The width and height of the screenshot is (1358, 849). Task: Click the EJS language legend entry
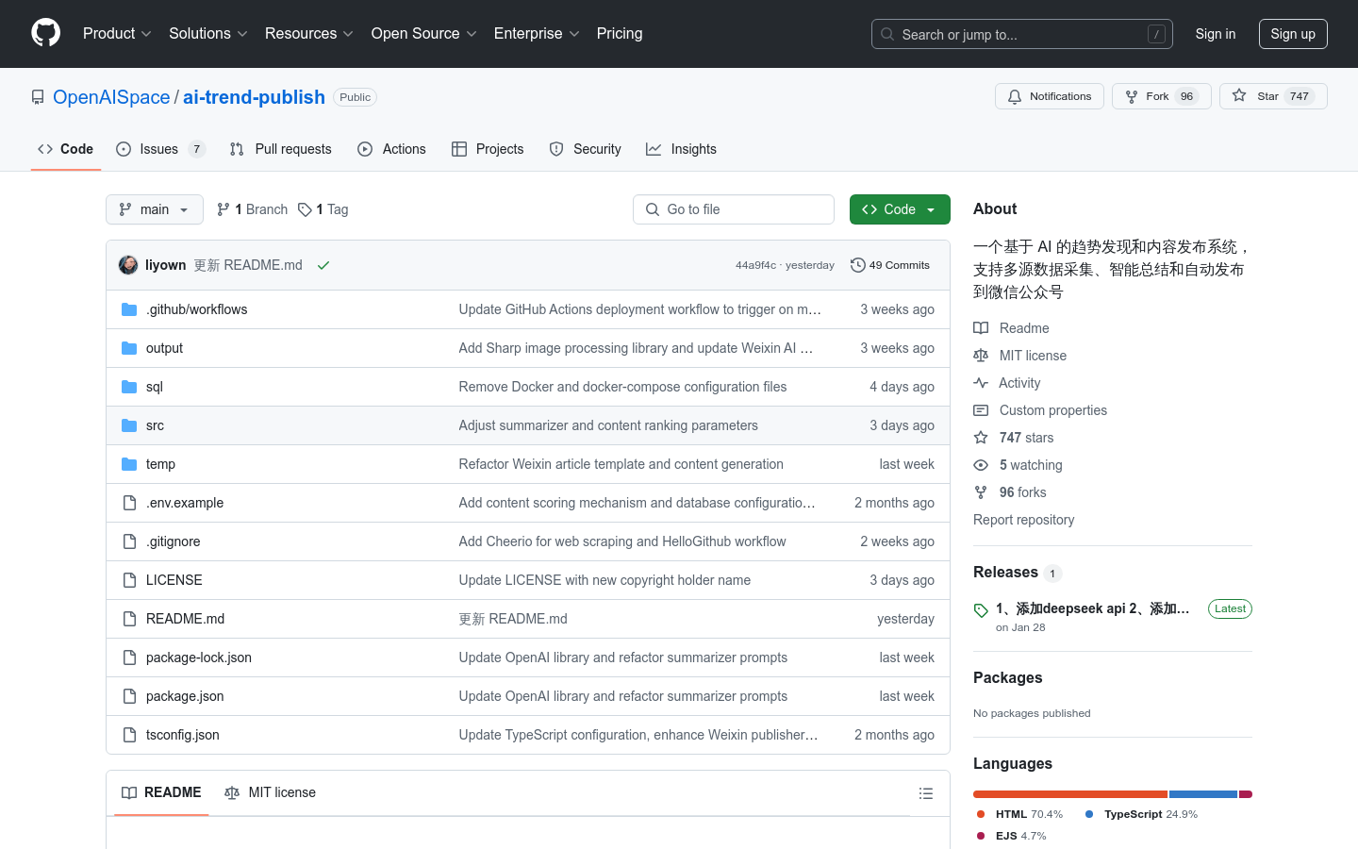[x=1011, y=836]
